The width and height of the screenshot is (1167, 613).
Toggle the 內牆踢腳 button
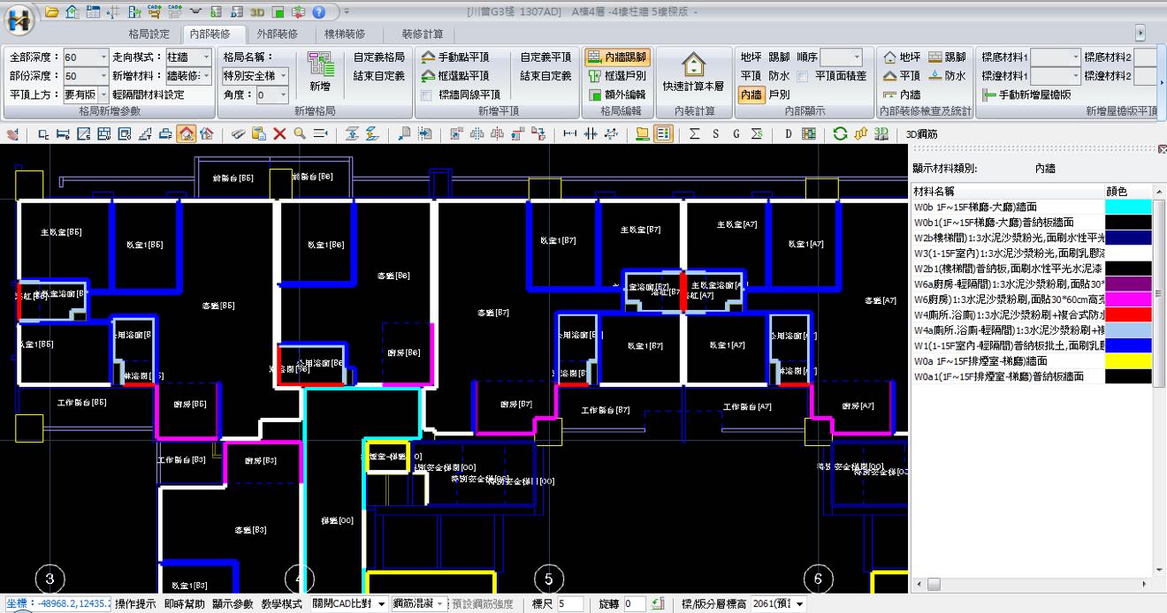click(x=617, y=57)
